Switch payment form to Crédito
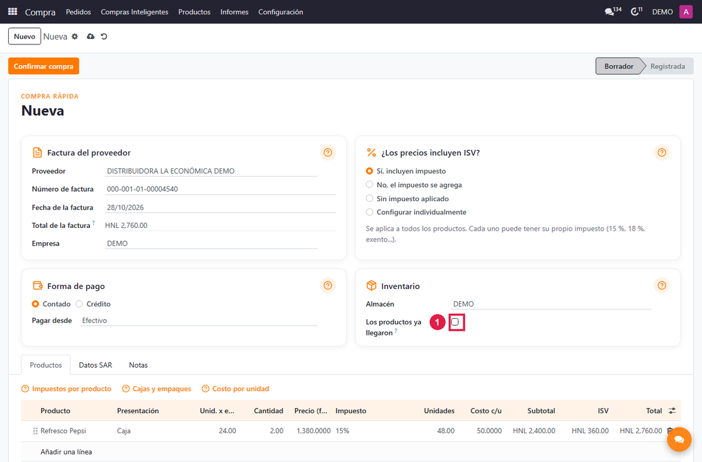 80,304
